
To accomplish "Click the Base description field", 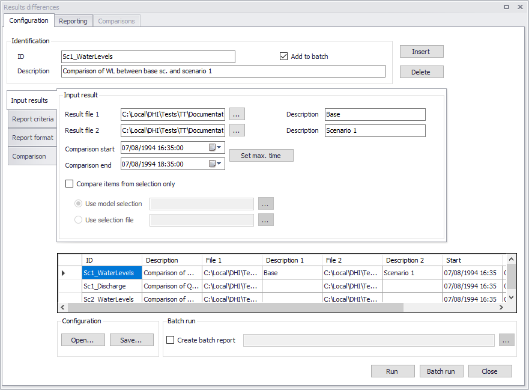I will click(x=375, y=114).
